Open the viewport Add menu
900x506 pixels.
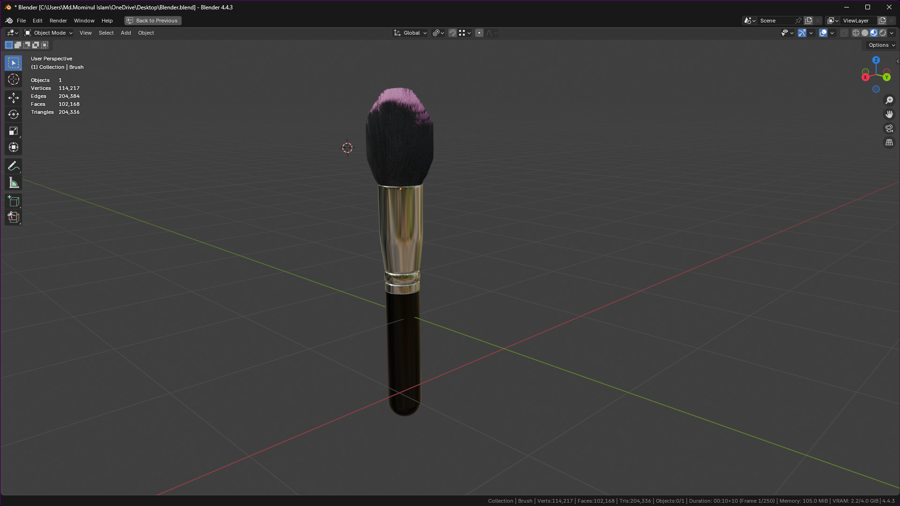click(126, 33)
